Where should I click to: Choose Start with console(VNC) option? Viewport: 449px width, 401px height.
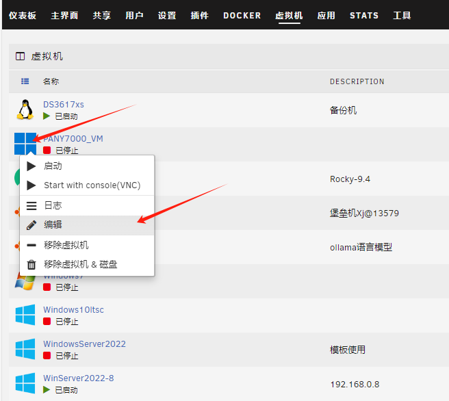click(92, 185)
